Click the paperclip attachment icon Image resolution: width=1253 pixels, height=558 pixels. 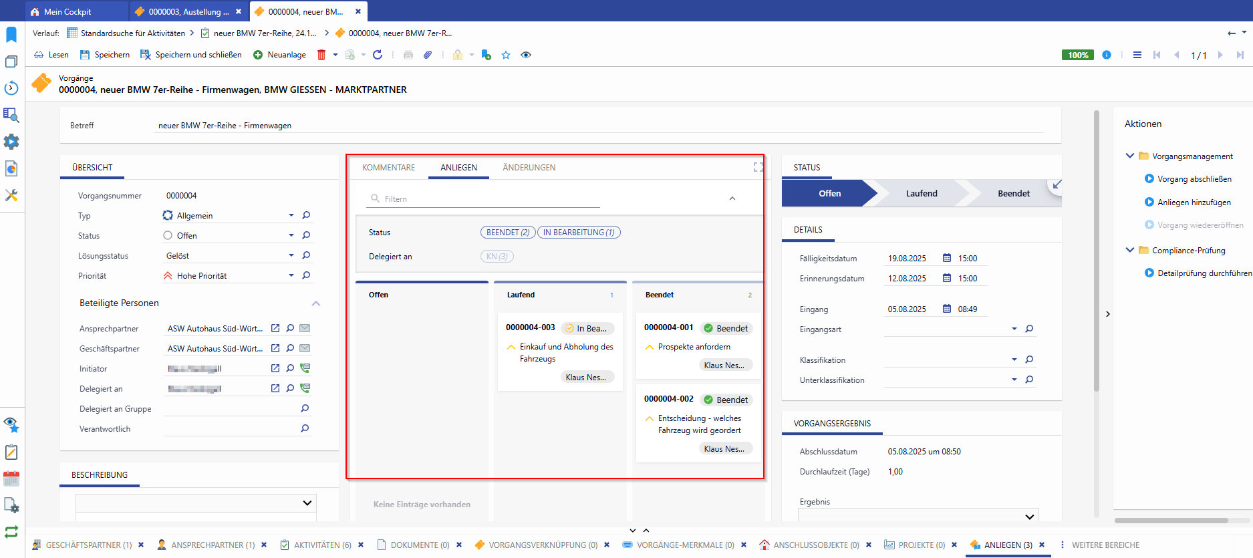point(428,55)
